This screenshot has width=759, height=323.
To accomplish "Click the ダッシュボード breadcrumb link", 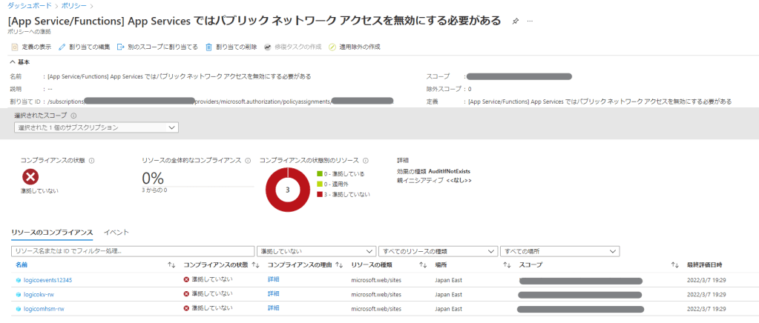I will point(29,5).
